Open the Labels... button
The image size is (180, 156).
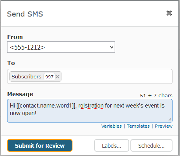click(x=111, y=145)
